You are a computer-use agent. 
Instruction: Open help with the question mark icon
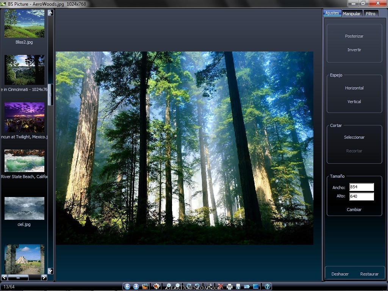[x=268, y=286]
